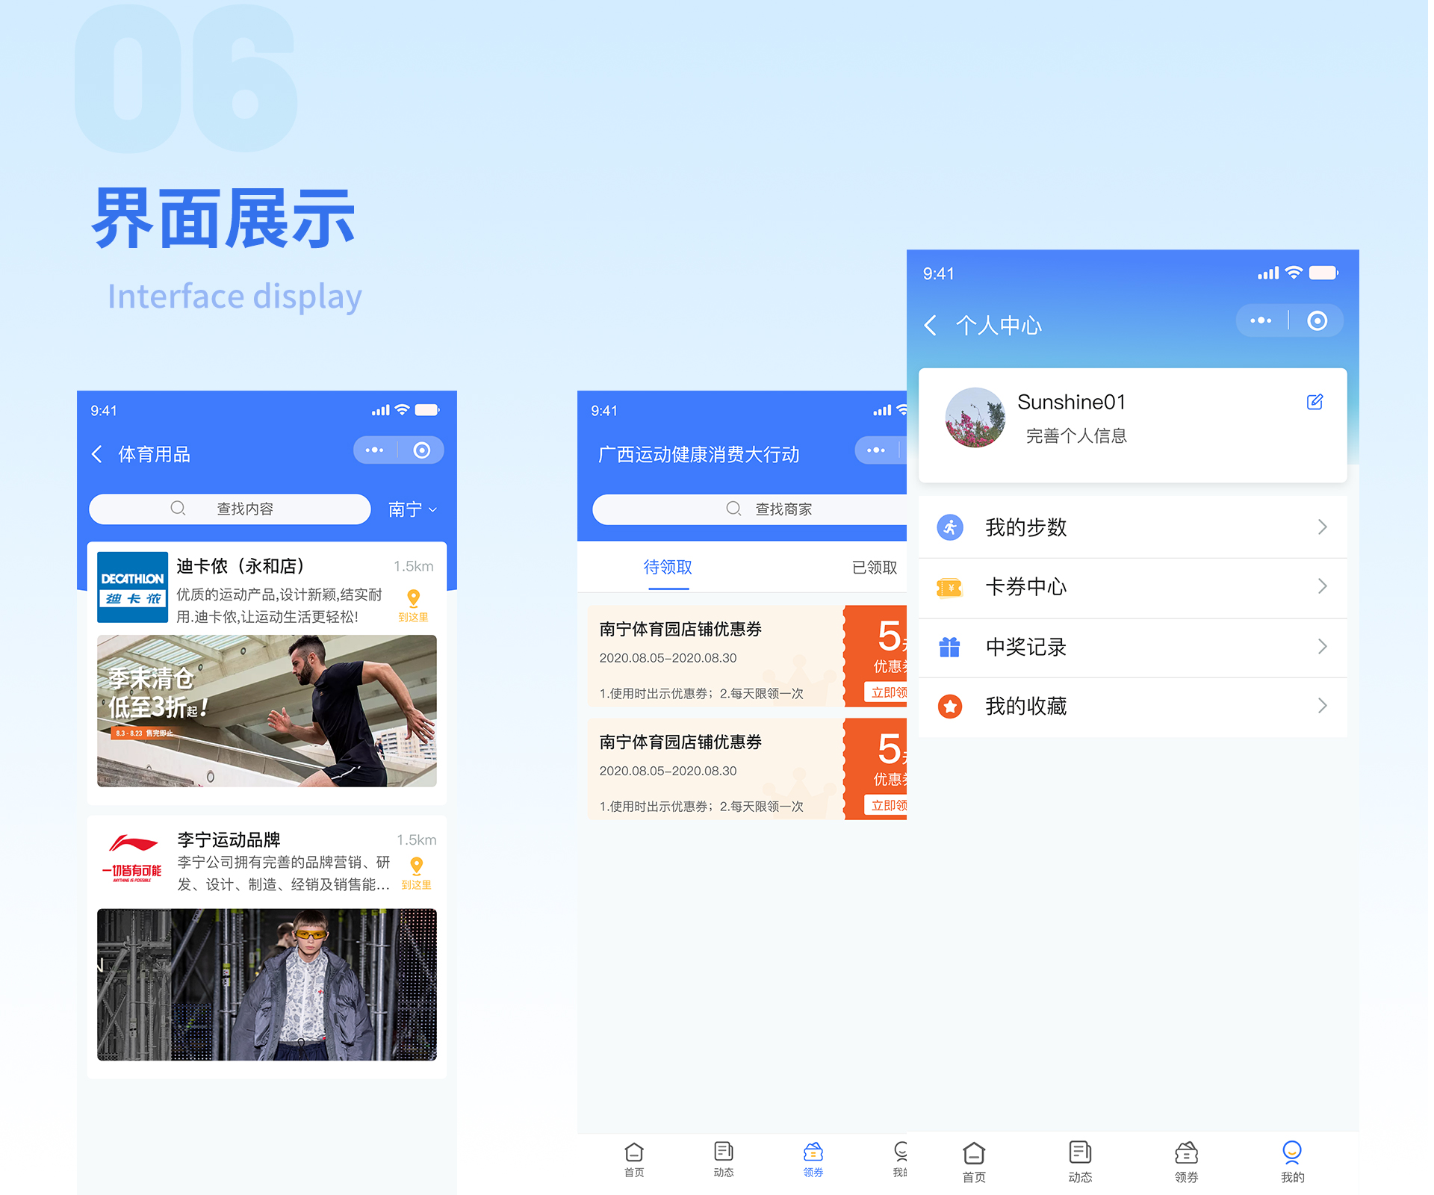The height and width of the screenshot is (1195, 1434).
Task: Switch to the 待领取 tab
Action: [668, 568]
